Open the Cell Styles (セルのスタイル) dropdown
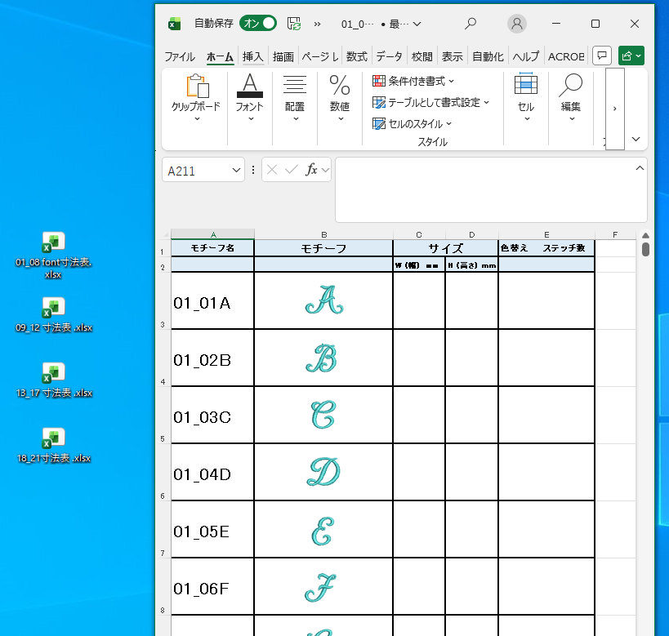Image resolution: width=669 pixels, height=636 pixels. coord(413,124)
